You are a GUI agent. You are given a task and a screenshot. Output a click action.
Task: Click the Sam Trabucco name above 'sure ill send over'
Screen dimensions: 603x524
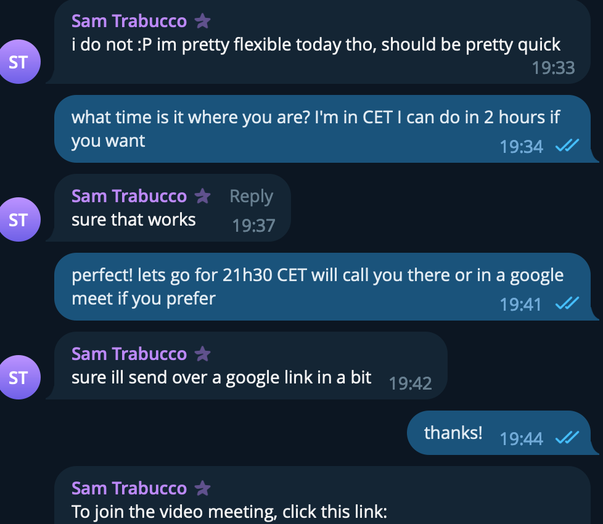(129, 354)
